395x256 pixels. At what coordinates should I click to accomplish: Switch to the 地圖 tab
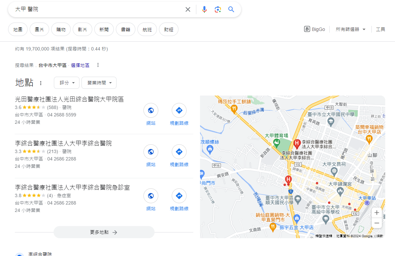tap(18, 30)
